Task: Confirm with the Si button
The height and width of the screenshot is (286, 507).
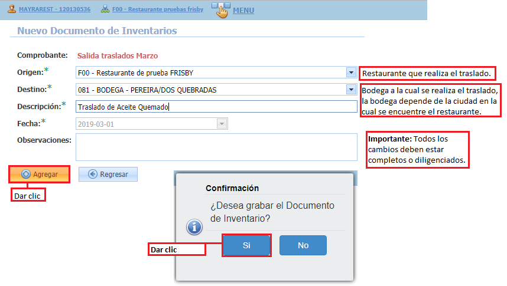Action: point(246,245)
